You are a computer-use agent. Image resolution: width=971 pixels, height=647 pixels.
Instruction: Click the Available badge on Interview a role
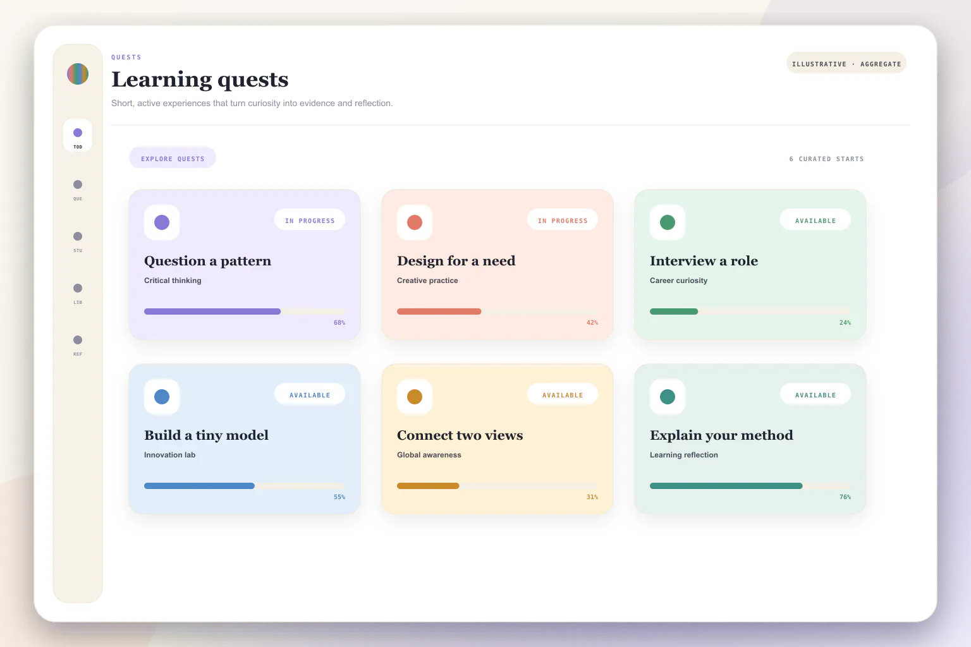815,220
